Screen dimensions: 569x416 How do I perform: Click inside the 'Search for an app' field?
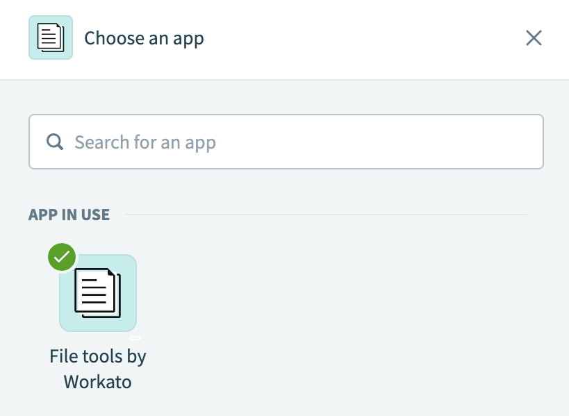click(x=286, y=142)
